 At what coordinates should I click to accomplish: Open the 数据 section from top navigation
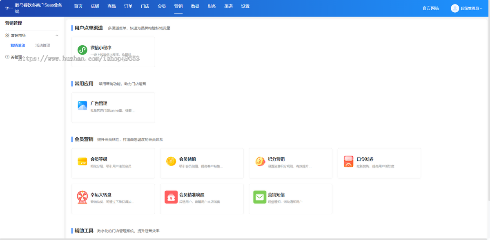tap(195, 7)
